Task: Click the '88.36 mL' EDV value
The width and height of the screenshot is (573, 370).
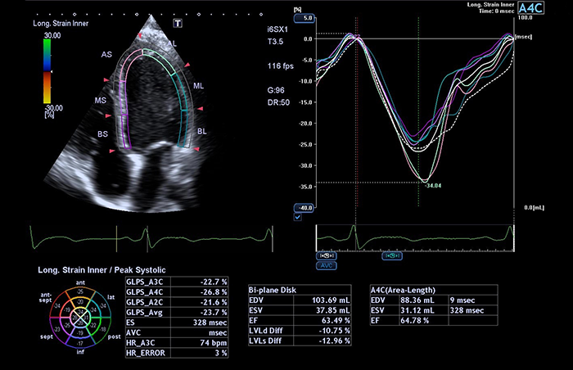Action: 417,300
